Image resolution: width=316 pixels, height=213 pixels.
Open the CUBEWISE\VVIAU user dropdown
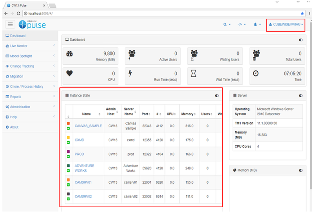click(x=286, y=25)
